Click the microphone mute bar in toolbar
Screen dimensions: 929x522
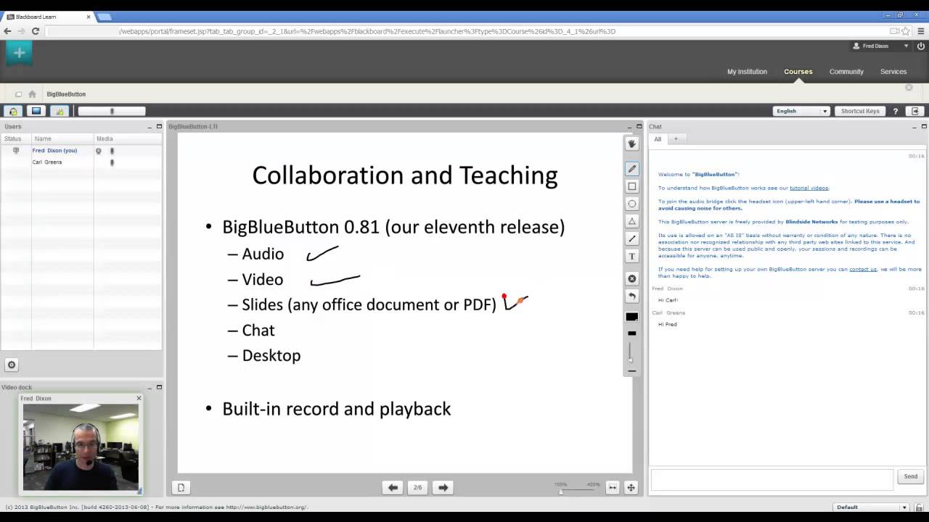point(112,111)
